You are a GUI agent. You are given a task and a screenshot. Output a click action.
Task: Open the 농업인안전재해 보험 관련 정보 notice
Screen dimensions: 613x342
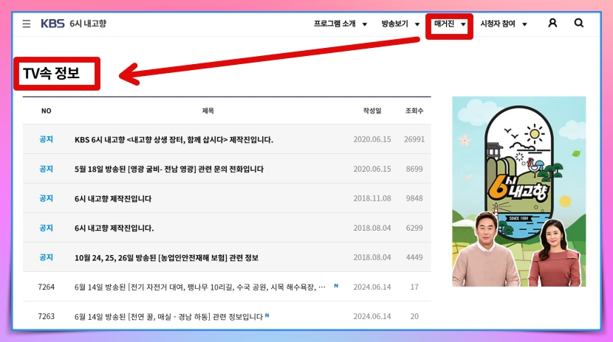tap(166, 257)
